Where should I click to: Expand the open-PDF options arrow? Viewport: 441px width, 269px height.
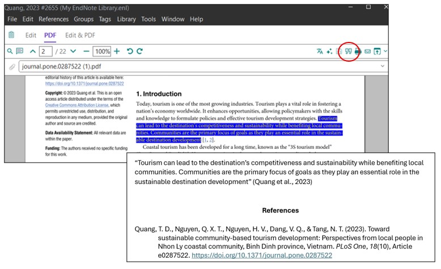385,52
